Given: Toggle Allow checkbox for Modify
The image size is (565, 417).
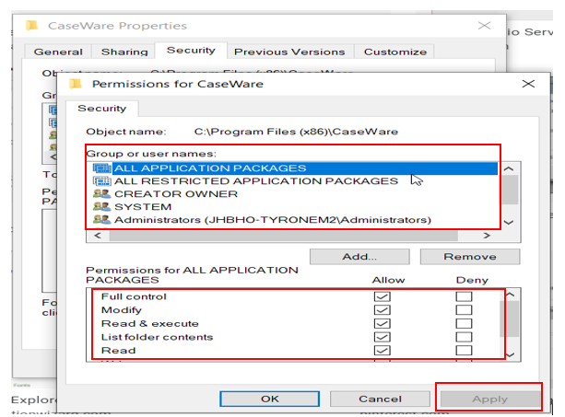Looking at the screenshot, I should [382, 310].
